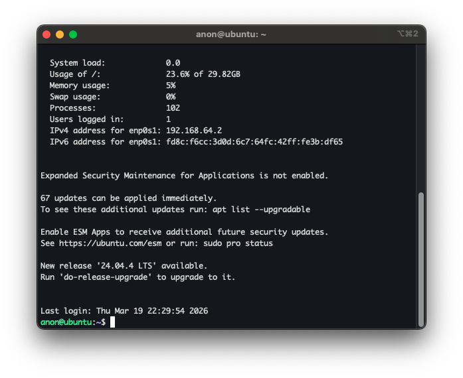Click the yellow minimize window button
463x378 pixels.
tap(60, 34)
